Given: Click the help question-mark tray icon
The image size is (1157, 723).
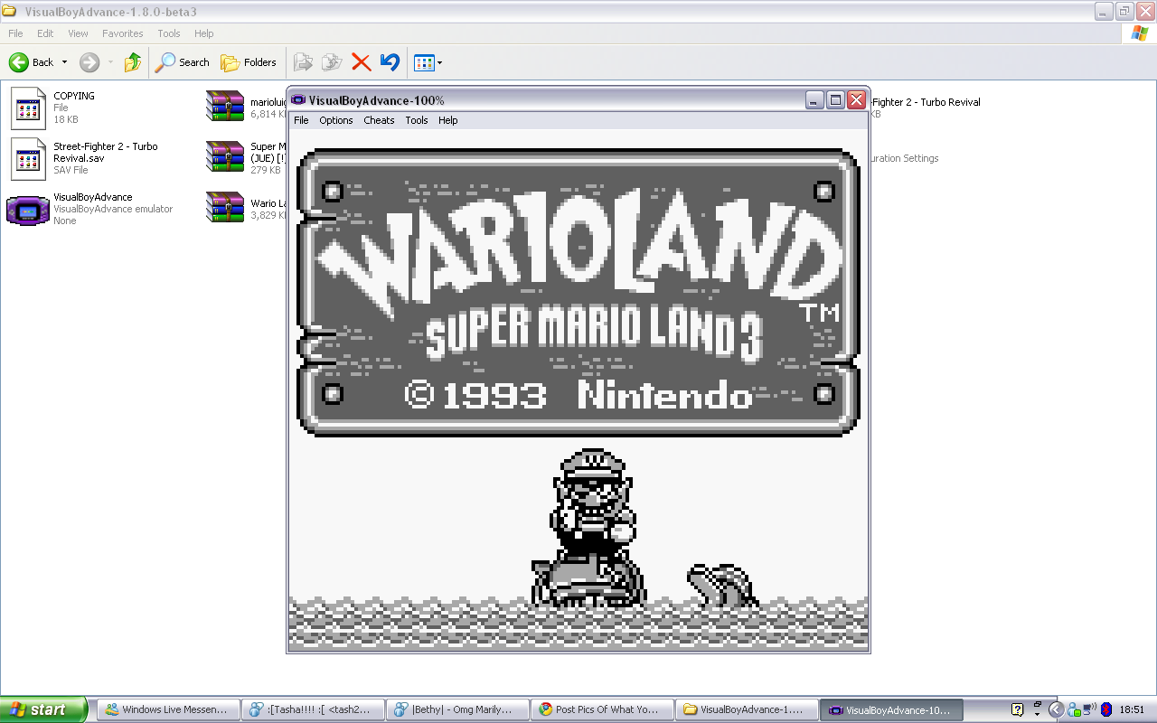Looking at the screenshot, I should [x=1017, y=710].
